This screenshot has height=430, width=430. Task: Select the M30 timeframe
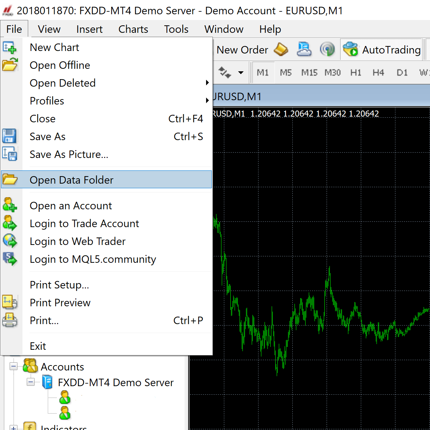(332, 73)
